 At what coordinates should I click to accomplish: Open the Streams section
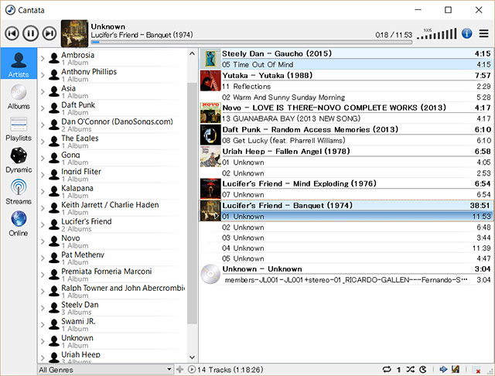pos(19,191)
